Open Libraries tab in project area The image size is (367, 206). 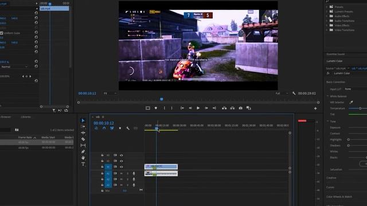coord(26,117)
